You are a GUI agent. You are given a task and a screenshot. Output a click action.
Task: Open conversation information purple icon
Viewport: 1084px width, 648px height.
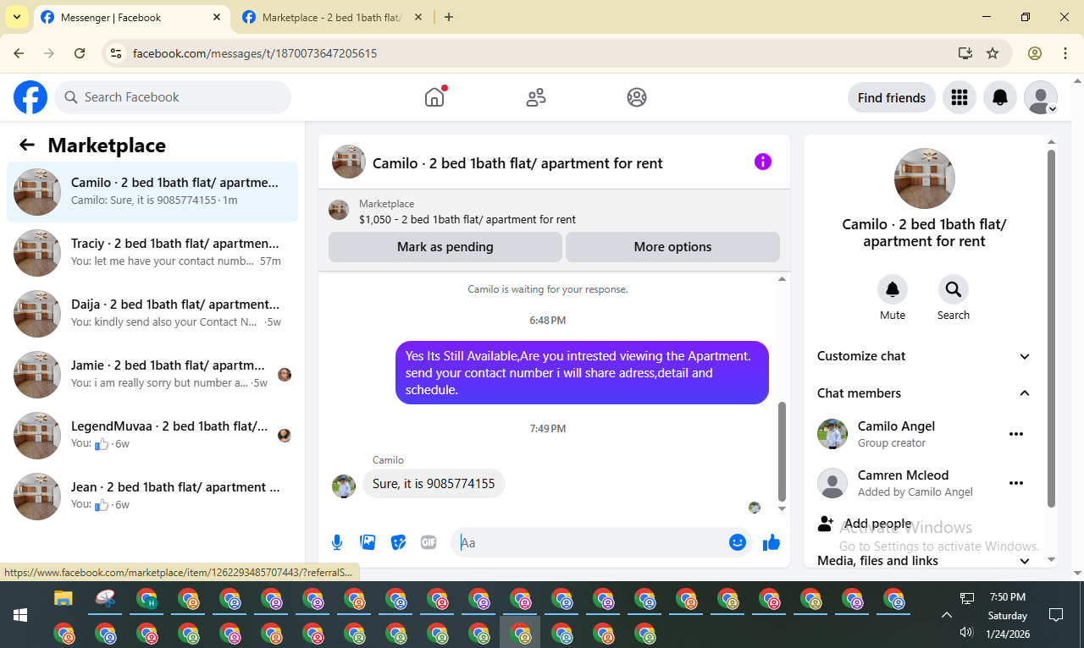[x=763, y=162]
